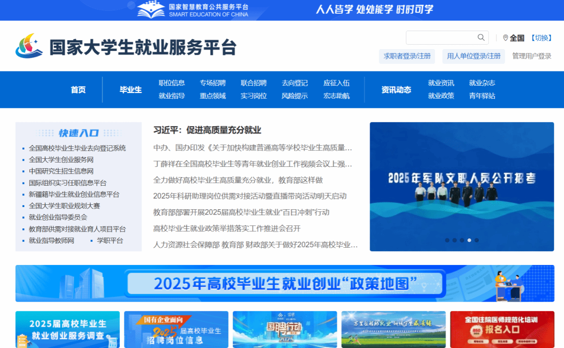Image resolution: width=564 pixels, height=348 pixels.
Task: Select 联合招聘 menu item
Action: (254, 83)
